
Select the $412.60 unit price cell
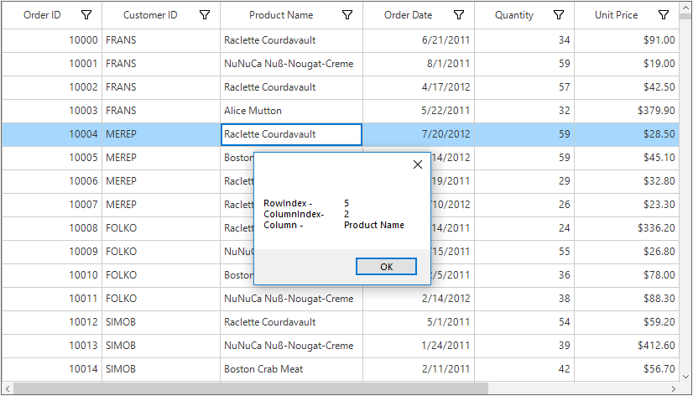627,346
